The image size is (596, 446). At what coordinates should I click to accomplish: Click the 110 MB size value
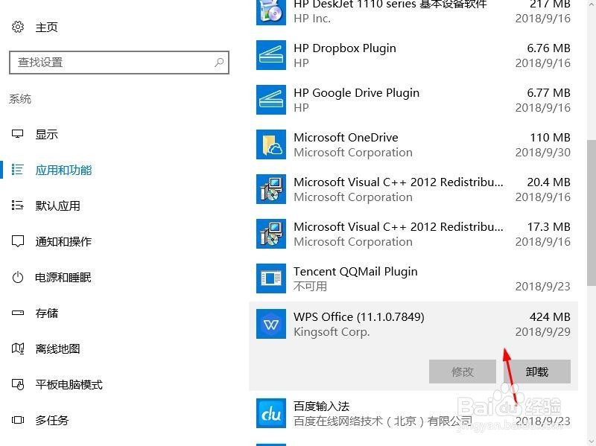click(x=550, y=137)
